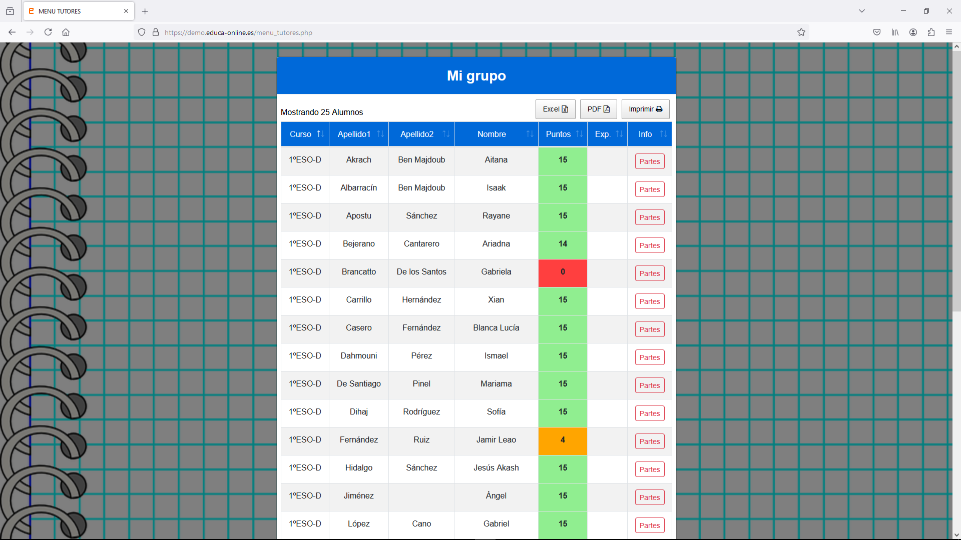Click the Imprimir print button
The image size is (961, 540).
[x=645, y=109]
